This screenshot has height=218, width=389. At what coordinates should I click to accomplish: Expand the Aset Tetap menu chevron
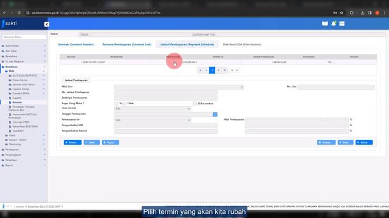(x=44, y=51)
